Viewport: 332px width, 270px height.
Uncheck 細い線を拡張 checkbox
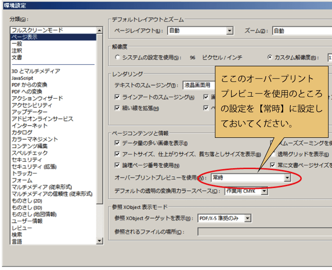[118, 108]
